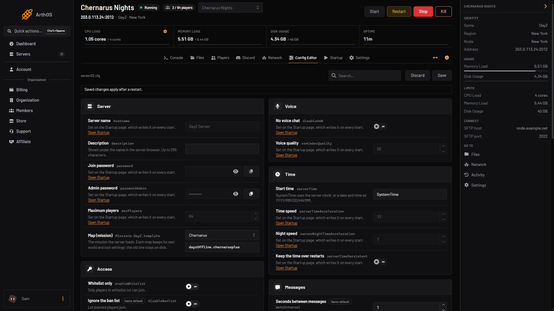Focus the config Search field
The height and width of the screenshot is (311, 554).
coord(364,75)
